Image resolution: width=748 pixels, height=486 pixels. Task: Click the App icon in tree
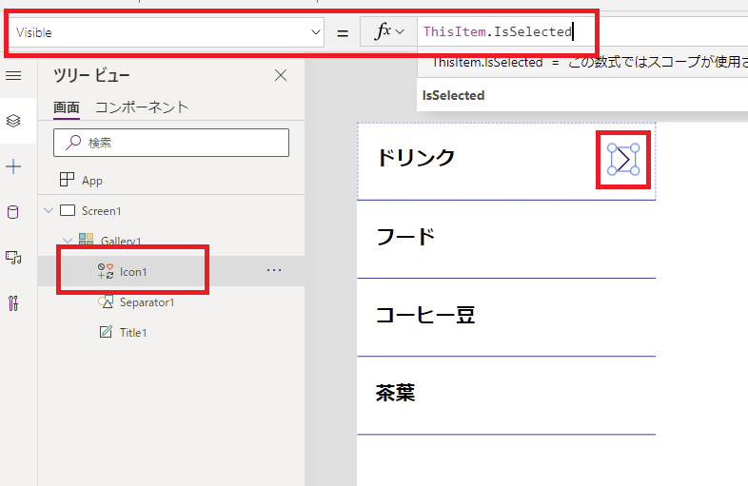pos(67,180)
